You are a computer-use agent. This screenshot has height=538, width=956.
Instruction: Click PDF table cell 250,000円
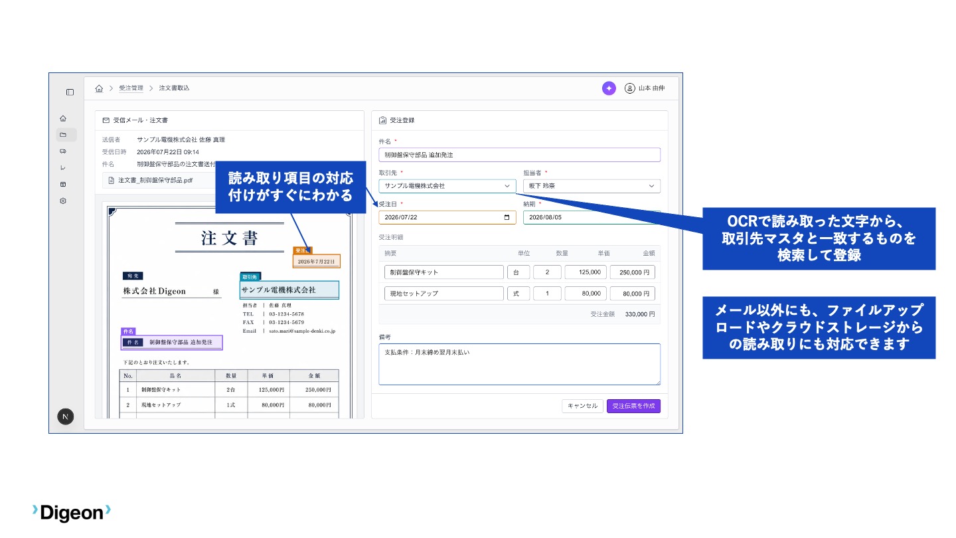coord(319,389)
